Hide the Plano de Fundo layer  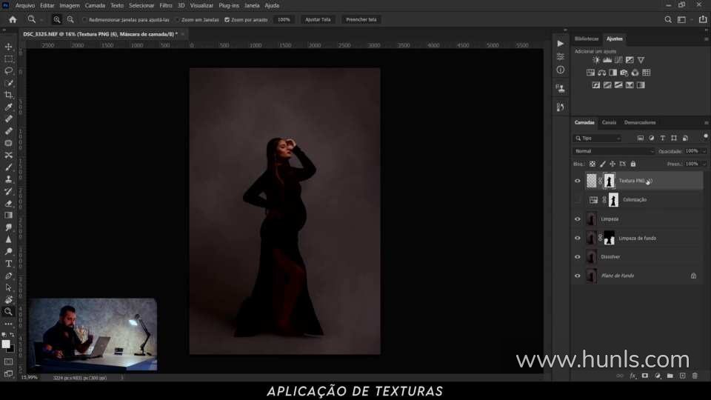pyautogui.click(x=577, y=276)
